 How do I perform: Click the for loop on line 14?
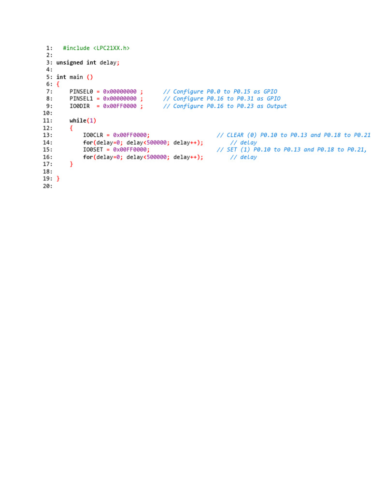(x=143, y=143)
